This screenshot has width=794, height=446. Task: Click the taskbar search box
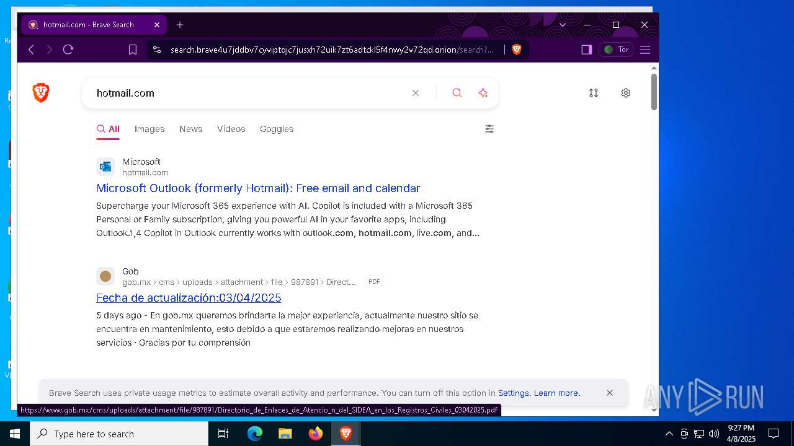coord(119,434)
